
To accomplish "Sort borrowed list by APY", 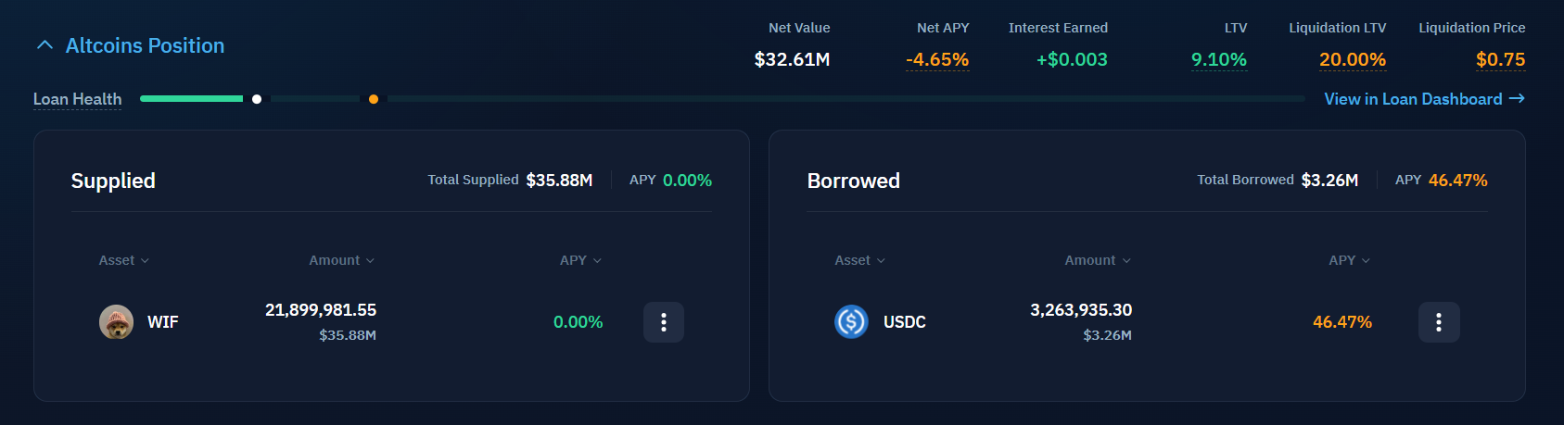I will click(x=1349, y=261).
